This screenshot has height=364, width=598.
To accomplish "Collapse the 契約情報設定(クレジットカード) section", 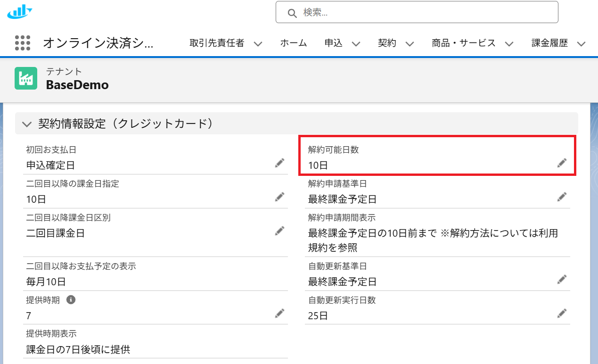I will point(27,124).
